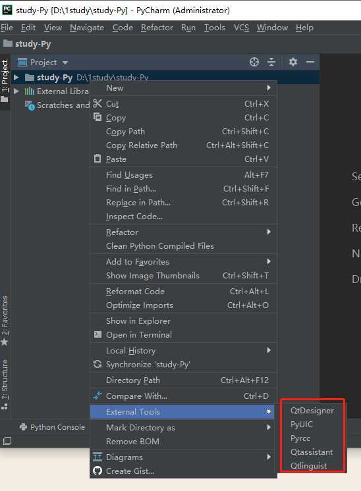Open the Refactor submenu arrow
The width and height of the screenshot is (361, 491).
coord(269,232)
